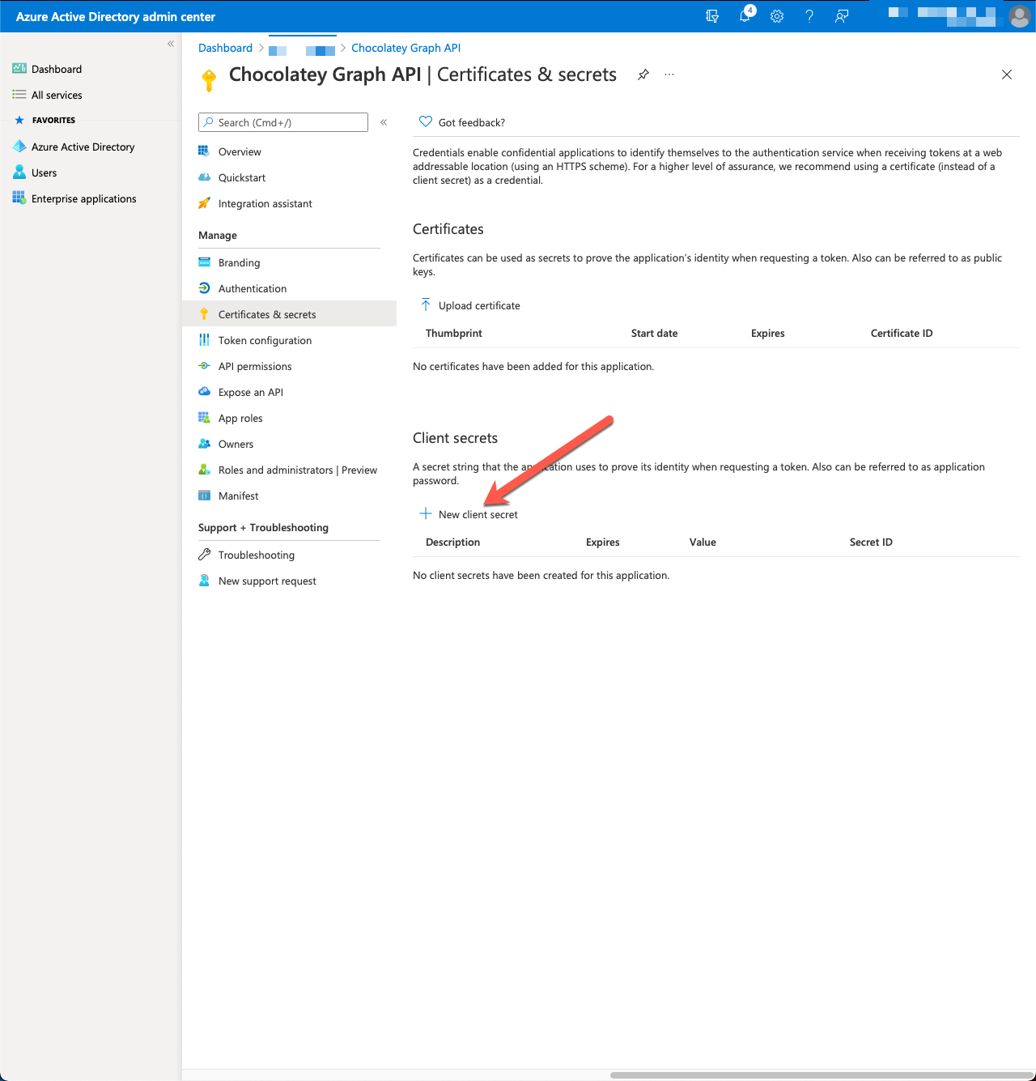Image resolution: width=1036 pixels, height=1081 pixels.
Task: Click the Description column header in secrets table
Action: pyautogui.click(x=452, y=542)
